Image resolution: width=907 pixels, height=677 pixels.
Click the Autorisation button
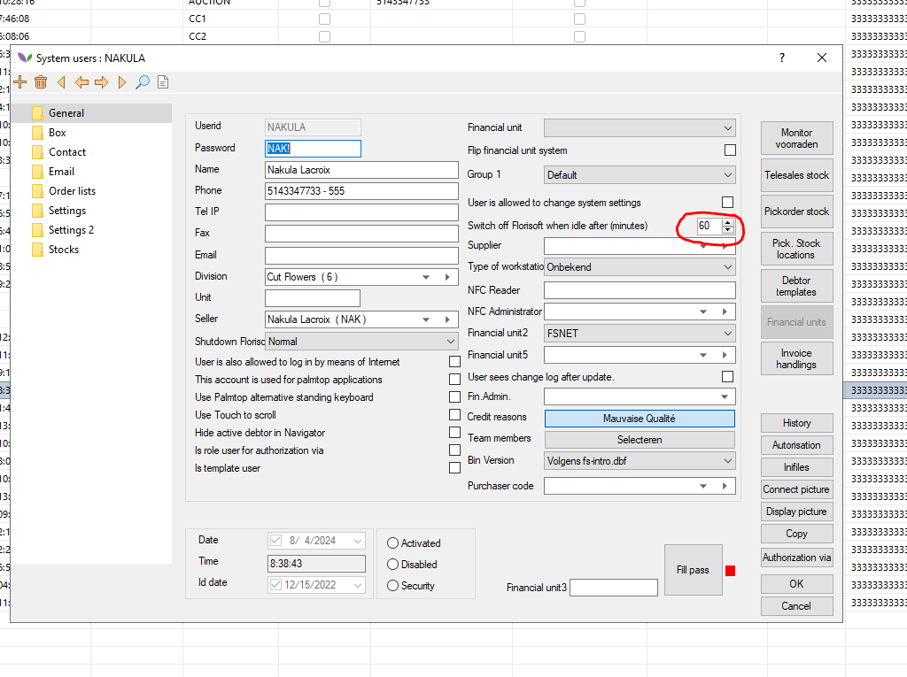click(x=796, y=445)
